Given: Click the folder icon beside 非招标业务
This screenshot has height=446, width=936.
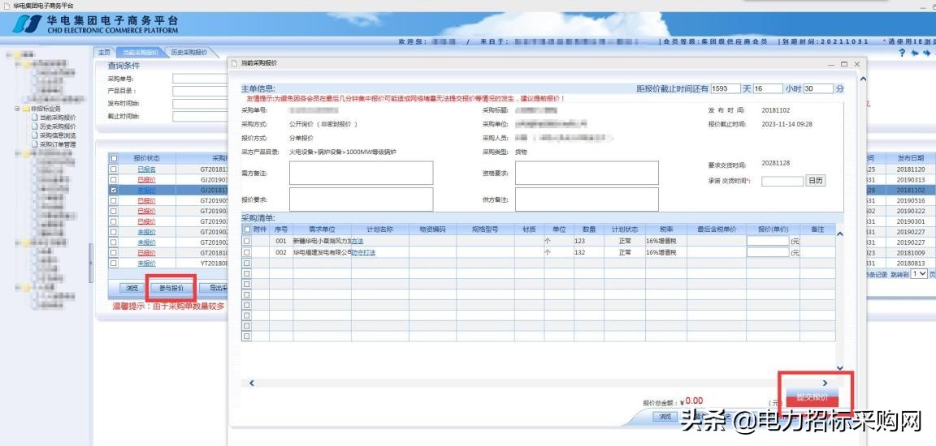Looking at the screenshot, I should point(26,109).
